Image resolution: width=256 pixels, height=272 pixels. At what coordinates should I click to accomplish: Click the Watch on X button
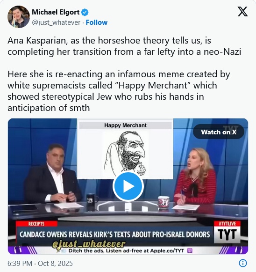pos(219,132)
